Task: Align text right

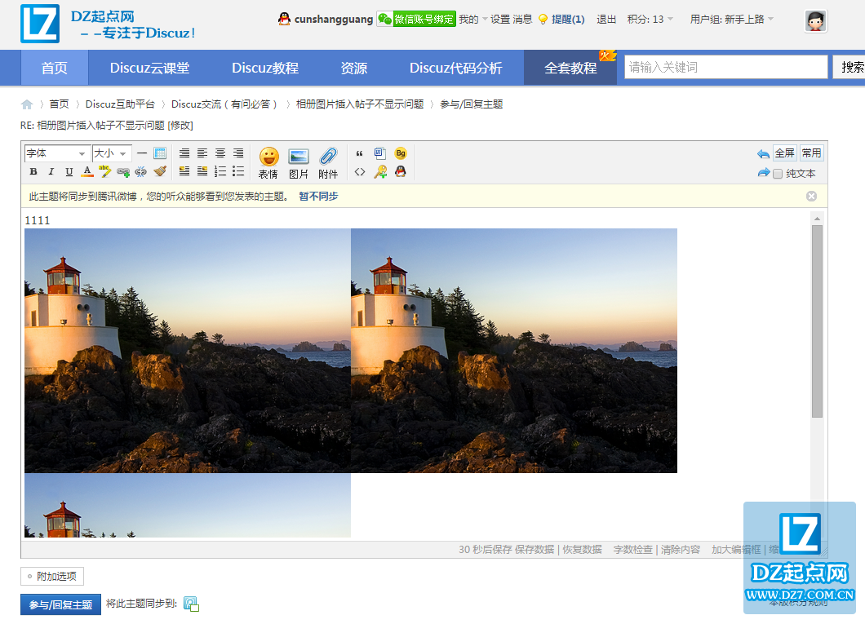Action: pos(238,153)
